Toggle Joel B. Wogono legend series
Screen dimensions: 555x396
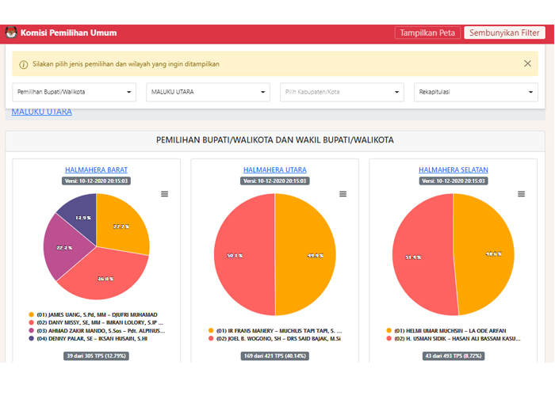coord(274,338)
